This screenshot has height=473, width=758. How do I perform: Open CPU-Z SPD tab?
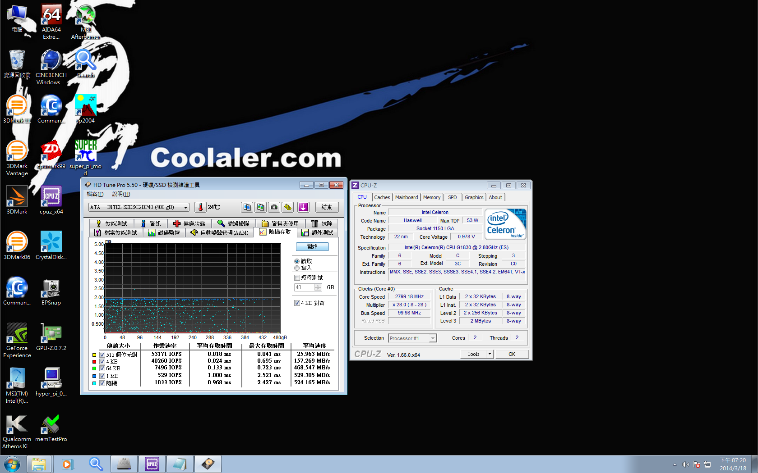pyautogui.click(x=453, y=197)
